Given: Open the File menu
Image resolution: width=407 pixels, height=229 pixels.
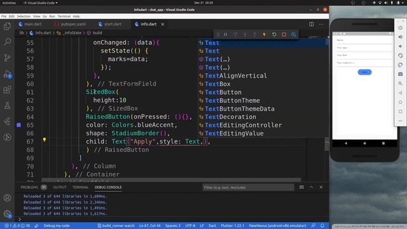Looking at the screenshot, I should coord(4,16).
